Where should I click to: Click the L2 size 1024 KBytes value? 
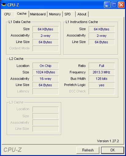pos(45,72)
